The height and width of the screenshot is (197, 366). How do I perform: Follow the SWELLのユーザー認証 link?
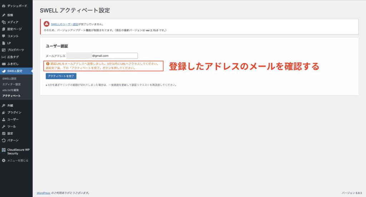coord(64,24)
